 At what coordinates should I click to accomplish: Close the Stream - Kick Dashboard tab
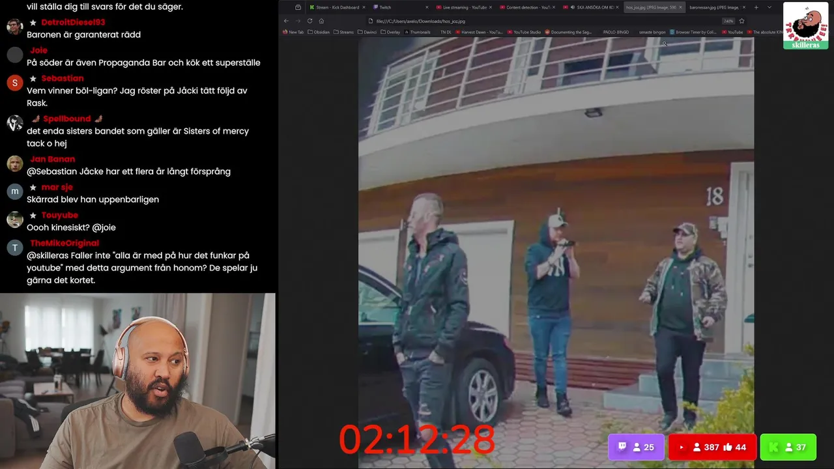point(364,7)
